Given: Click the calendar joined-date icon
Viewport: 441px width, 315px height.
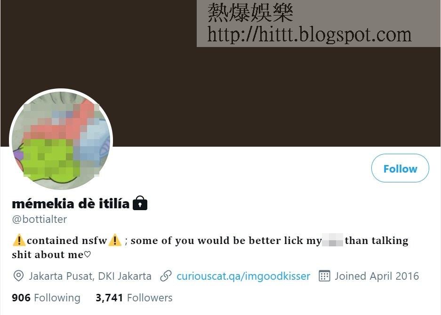Looking at the screenshot, I should 324,276.
